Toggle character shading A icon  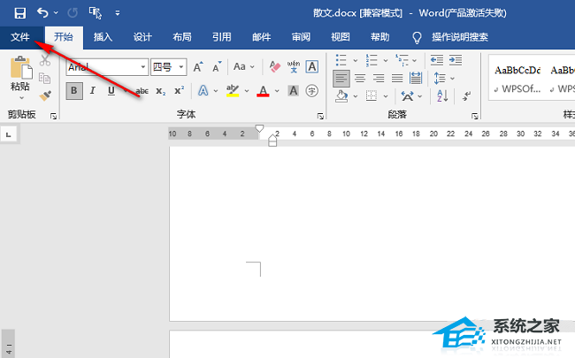(x=294, y=90)
